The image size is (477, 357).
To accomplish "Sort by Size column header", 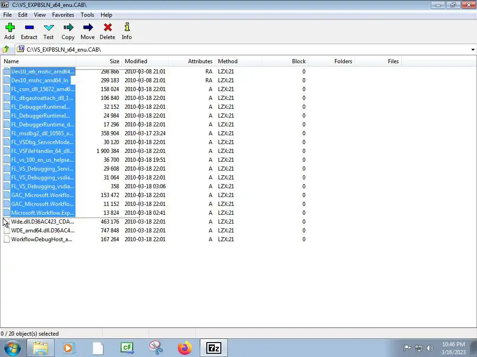I will (x=99, y=61).
